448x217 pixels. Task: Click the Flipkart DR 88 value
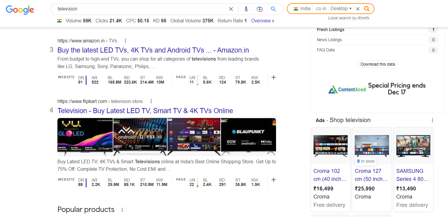tap(80, 185)
